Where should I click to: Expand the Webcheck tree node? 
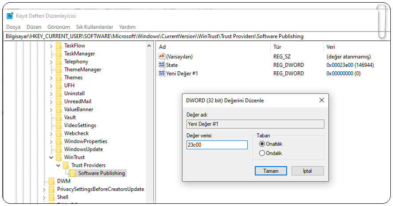pos(51,134)
